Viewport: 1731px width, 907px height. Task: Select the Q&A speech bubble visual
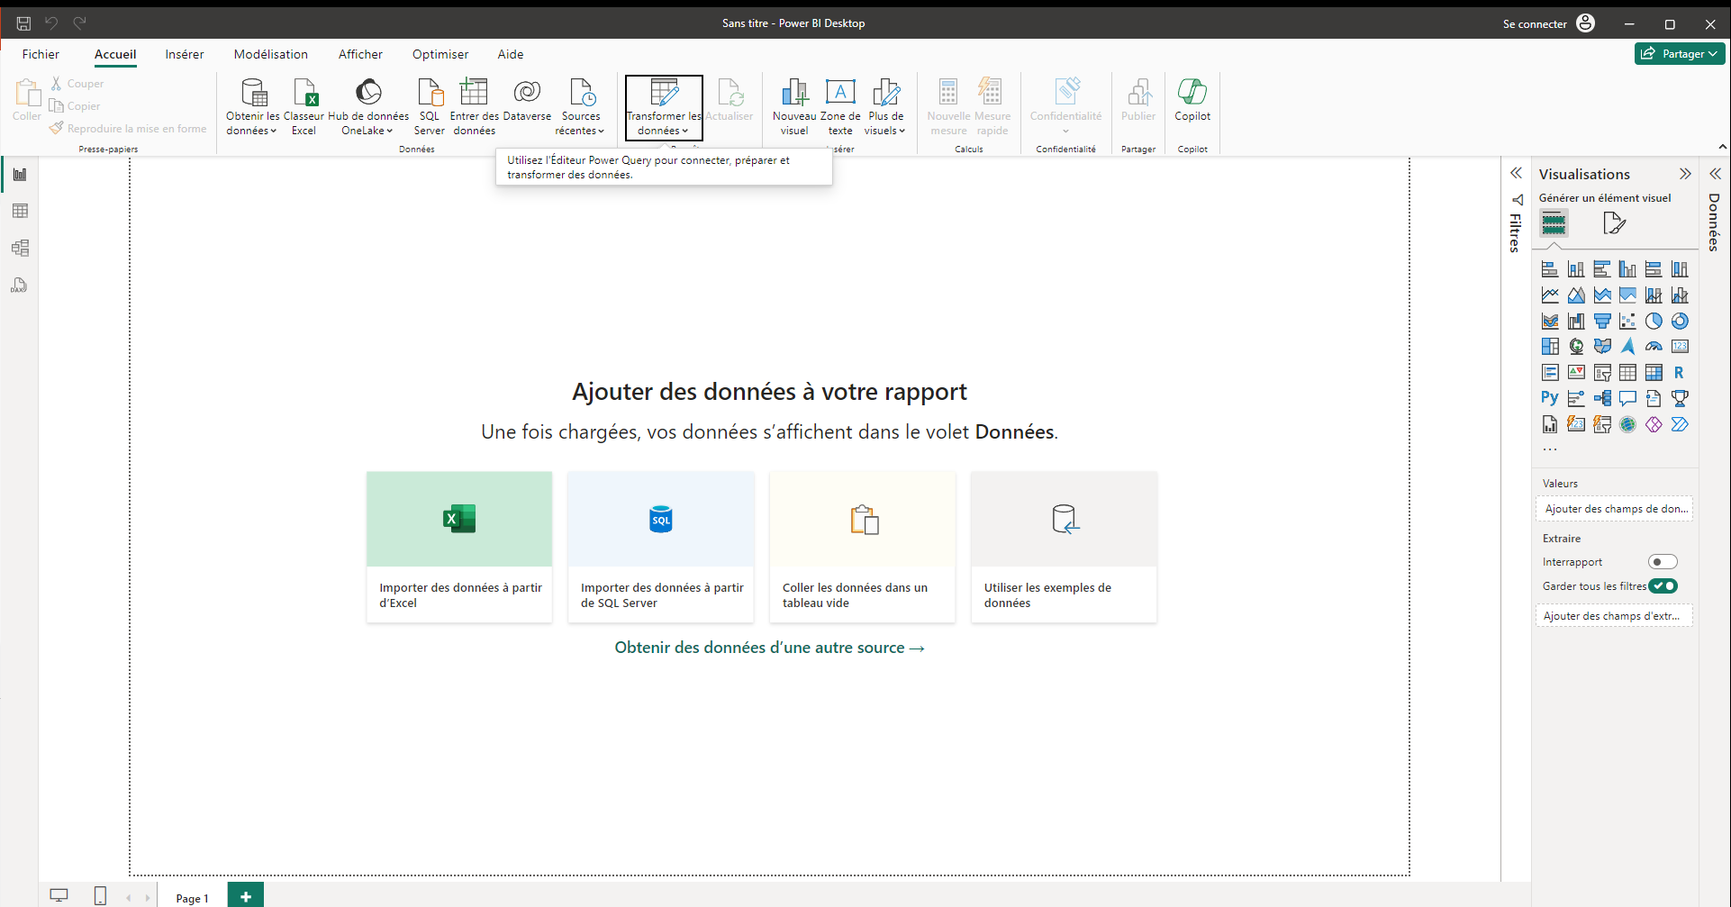tap(1627, 398)
